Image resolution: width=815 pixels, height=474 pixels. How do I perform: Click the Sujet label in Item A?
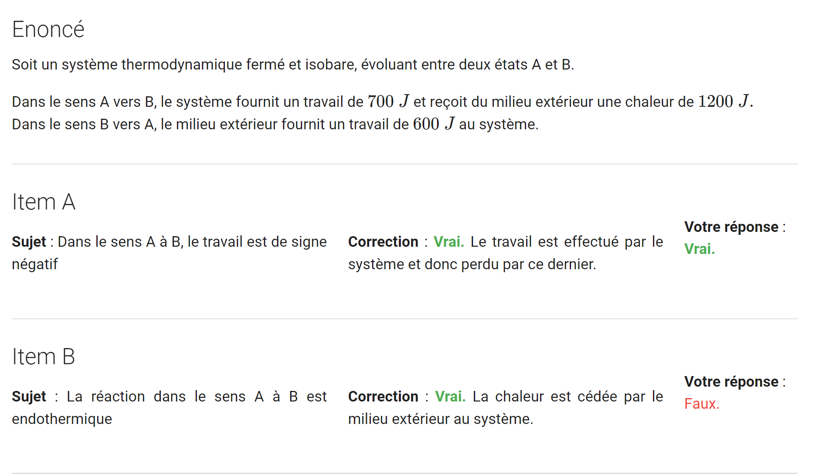[x=29, y=242]
